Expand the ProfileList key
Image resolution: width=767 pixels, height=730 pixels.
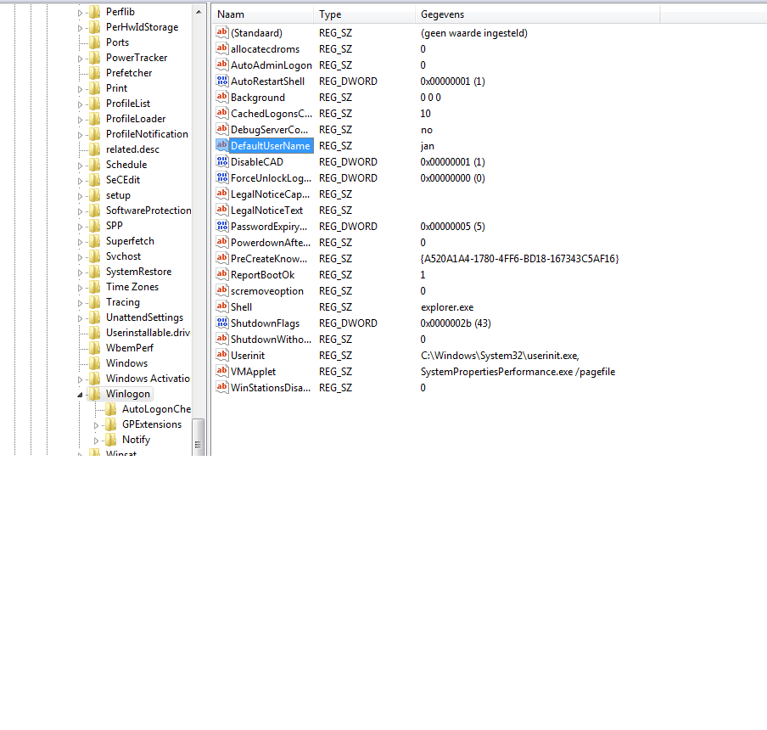pyautogui.click(x=81, y=104)
